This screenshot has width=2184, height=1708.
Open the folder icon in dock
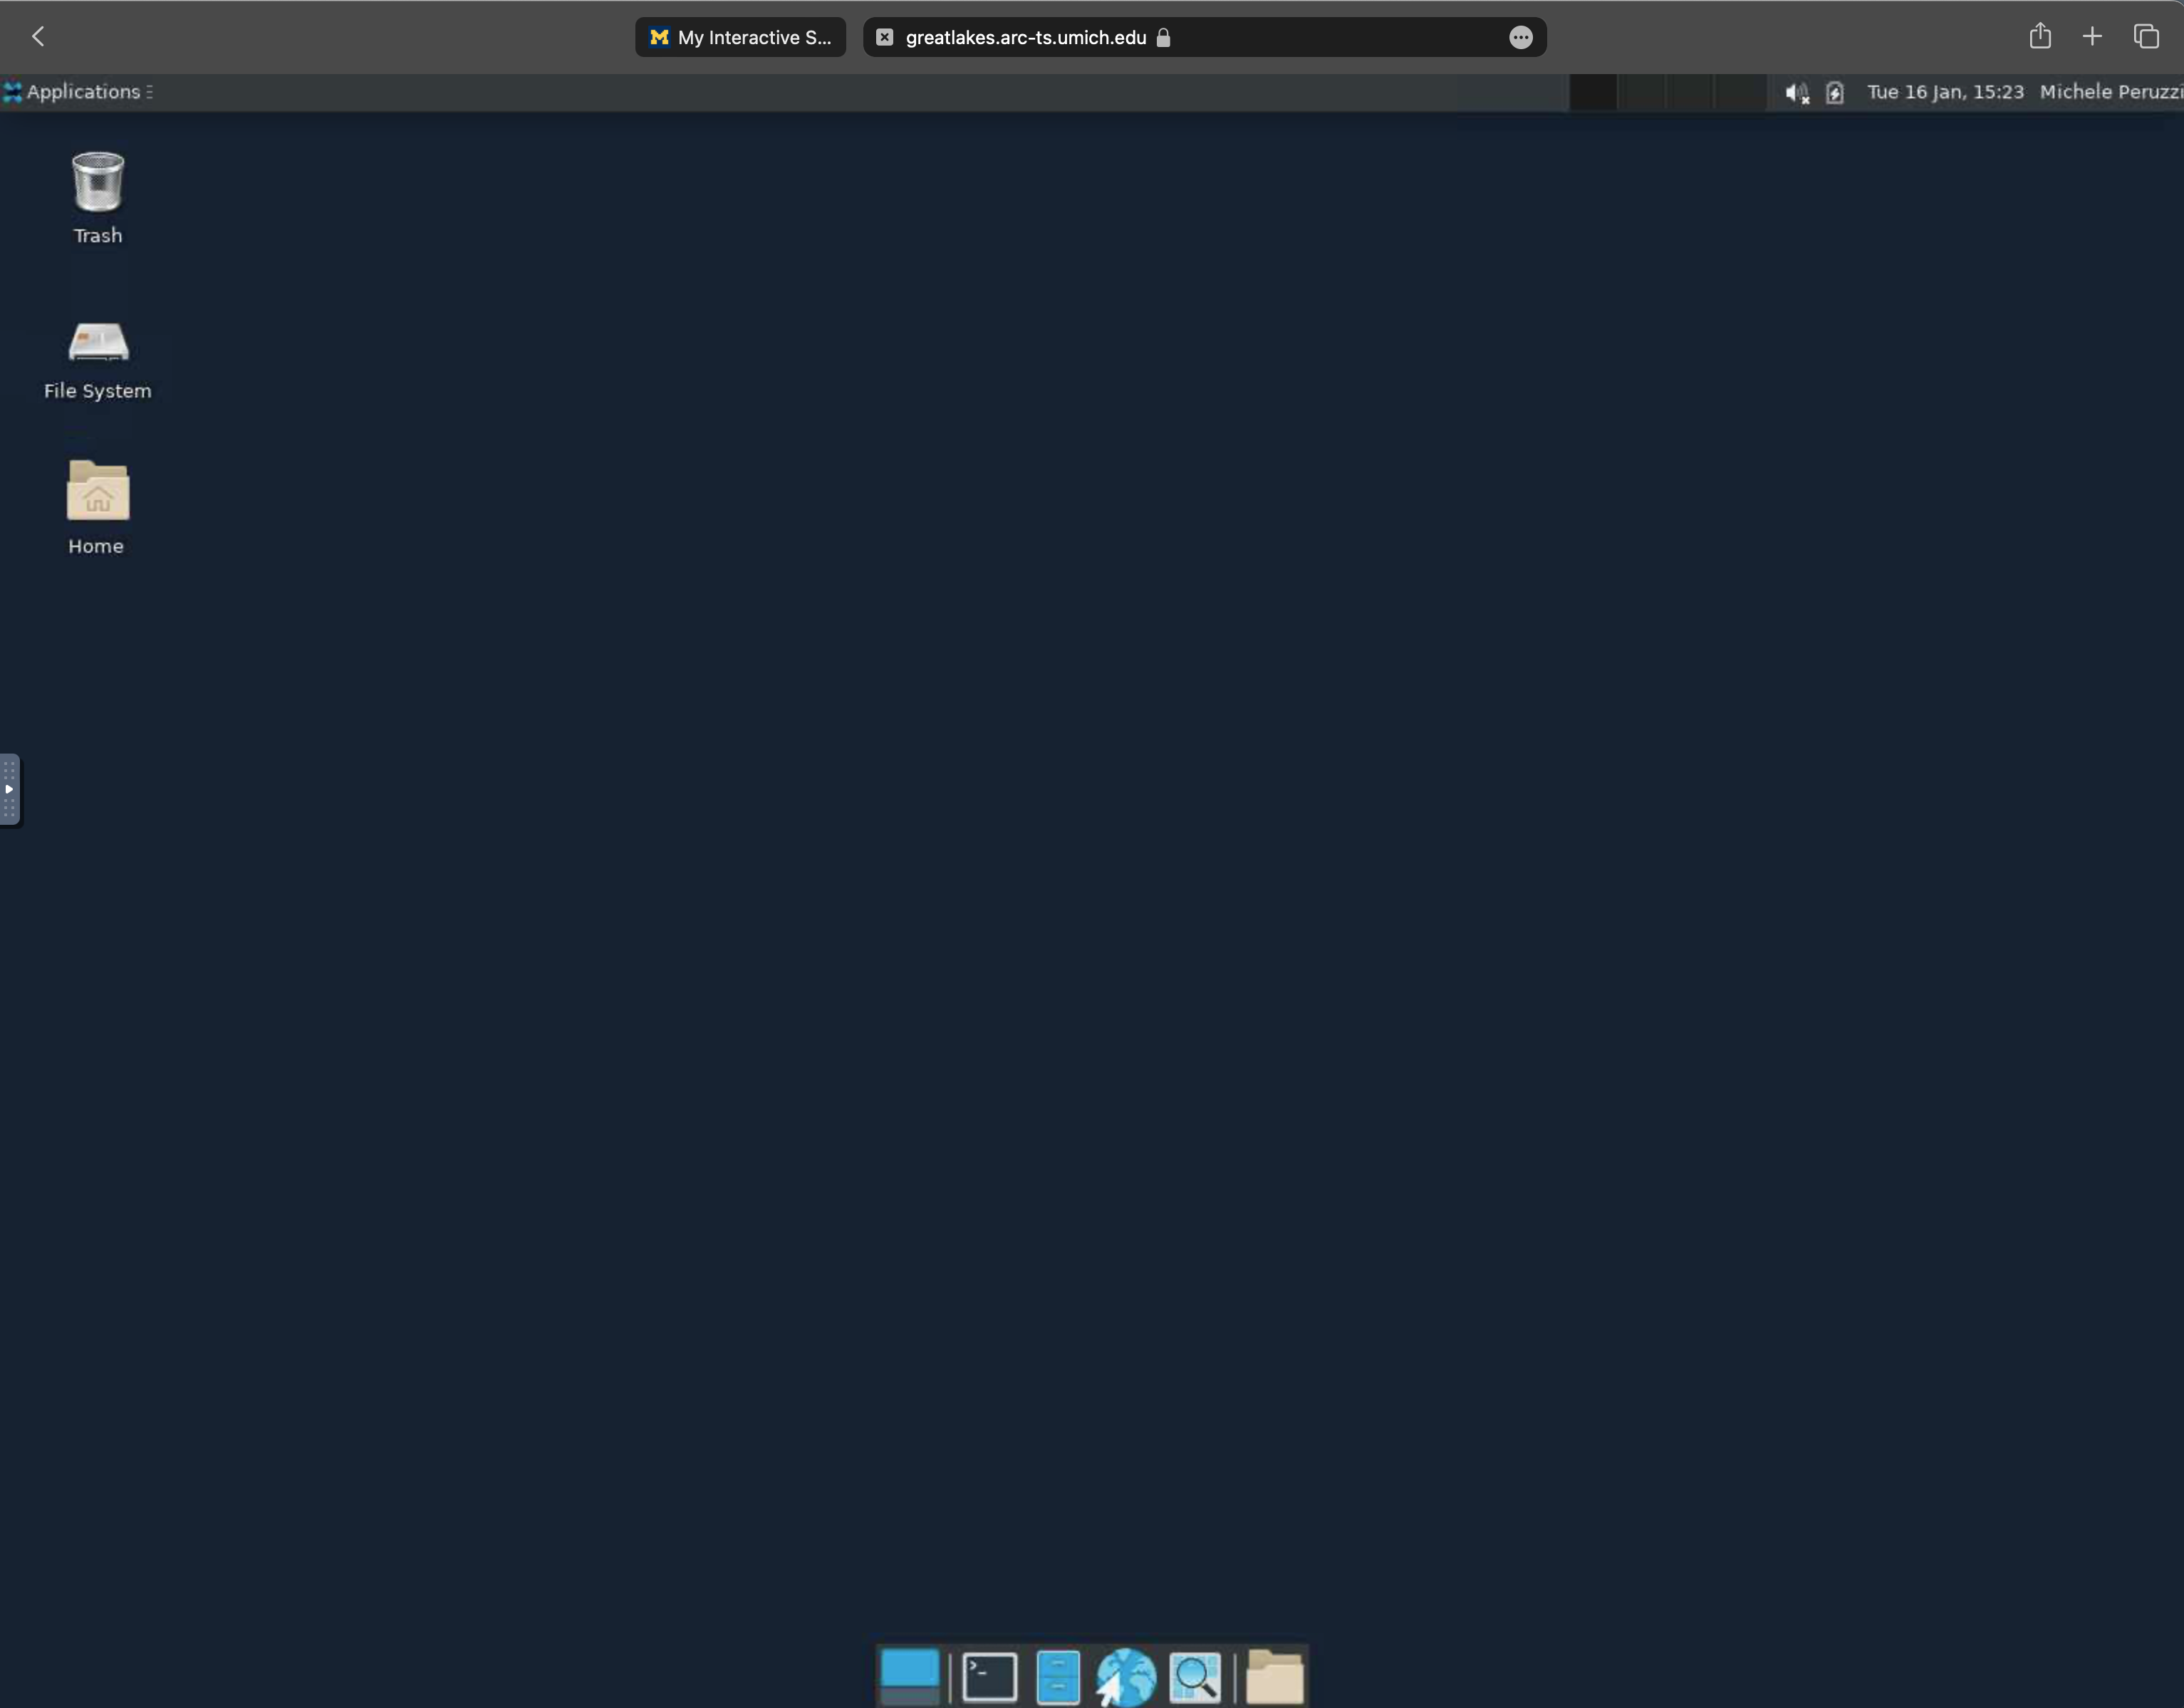pyautogui.click(x=1274, y=1677)
